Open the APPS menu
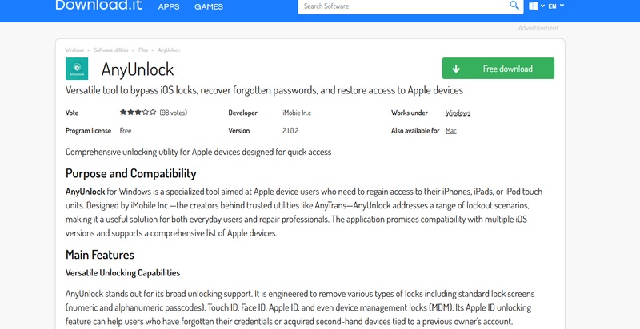 click(x=168, y=6)
